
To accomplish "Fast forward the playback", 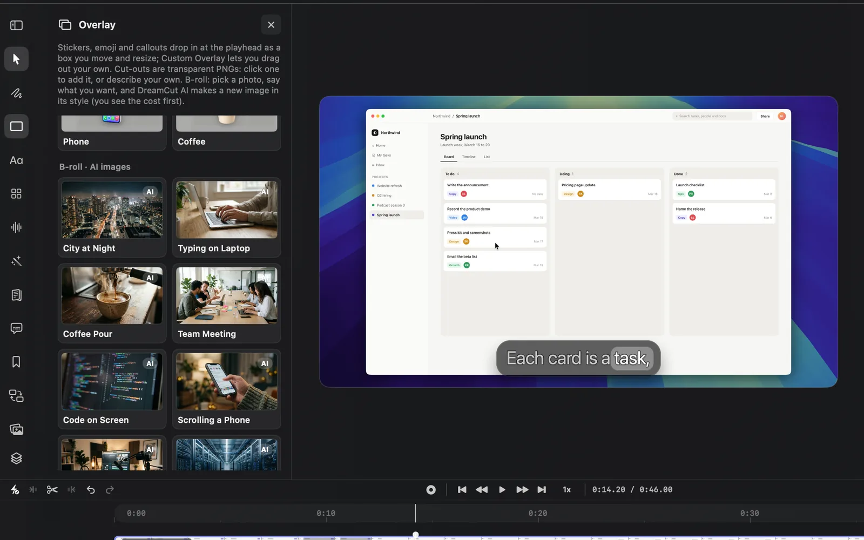I will pos(522,490).
